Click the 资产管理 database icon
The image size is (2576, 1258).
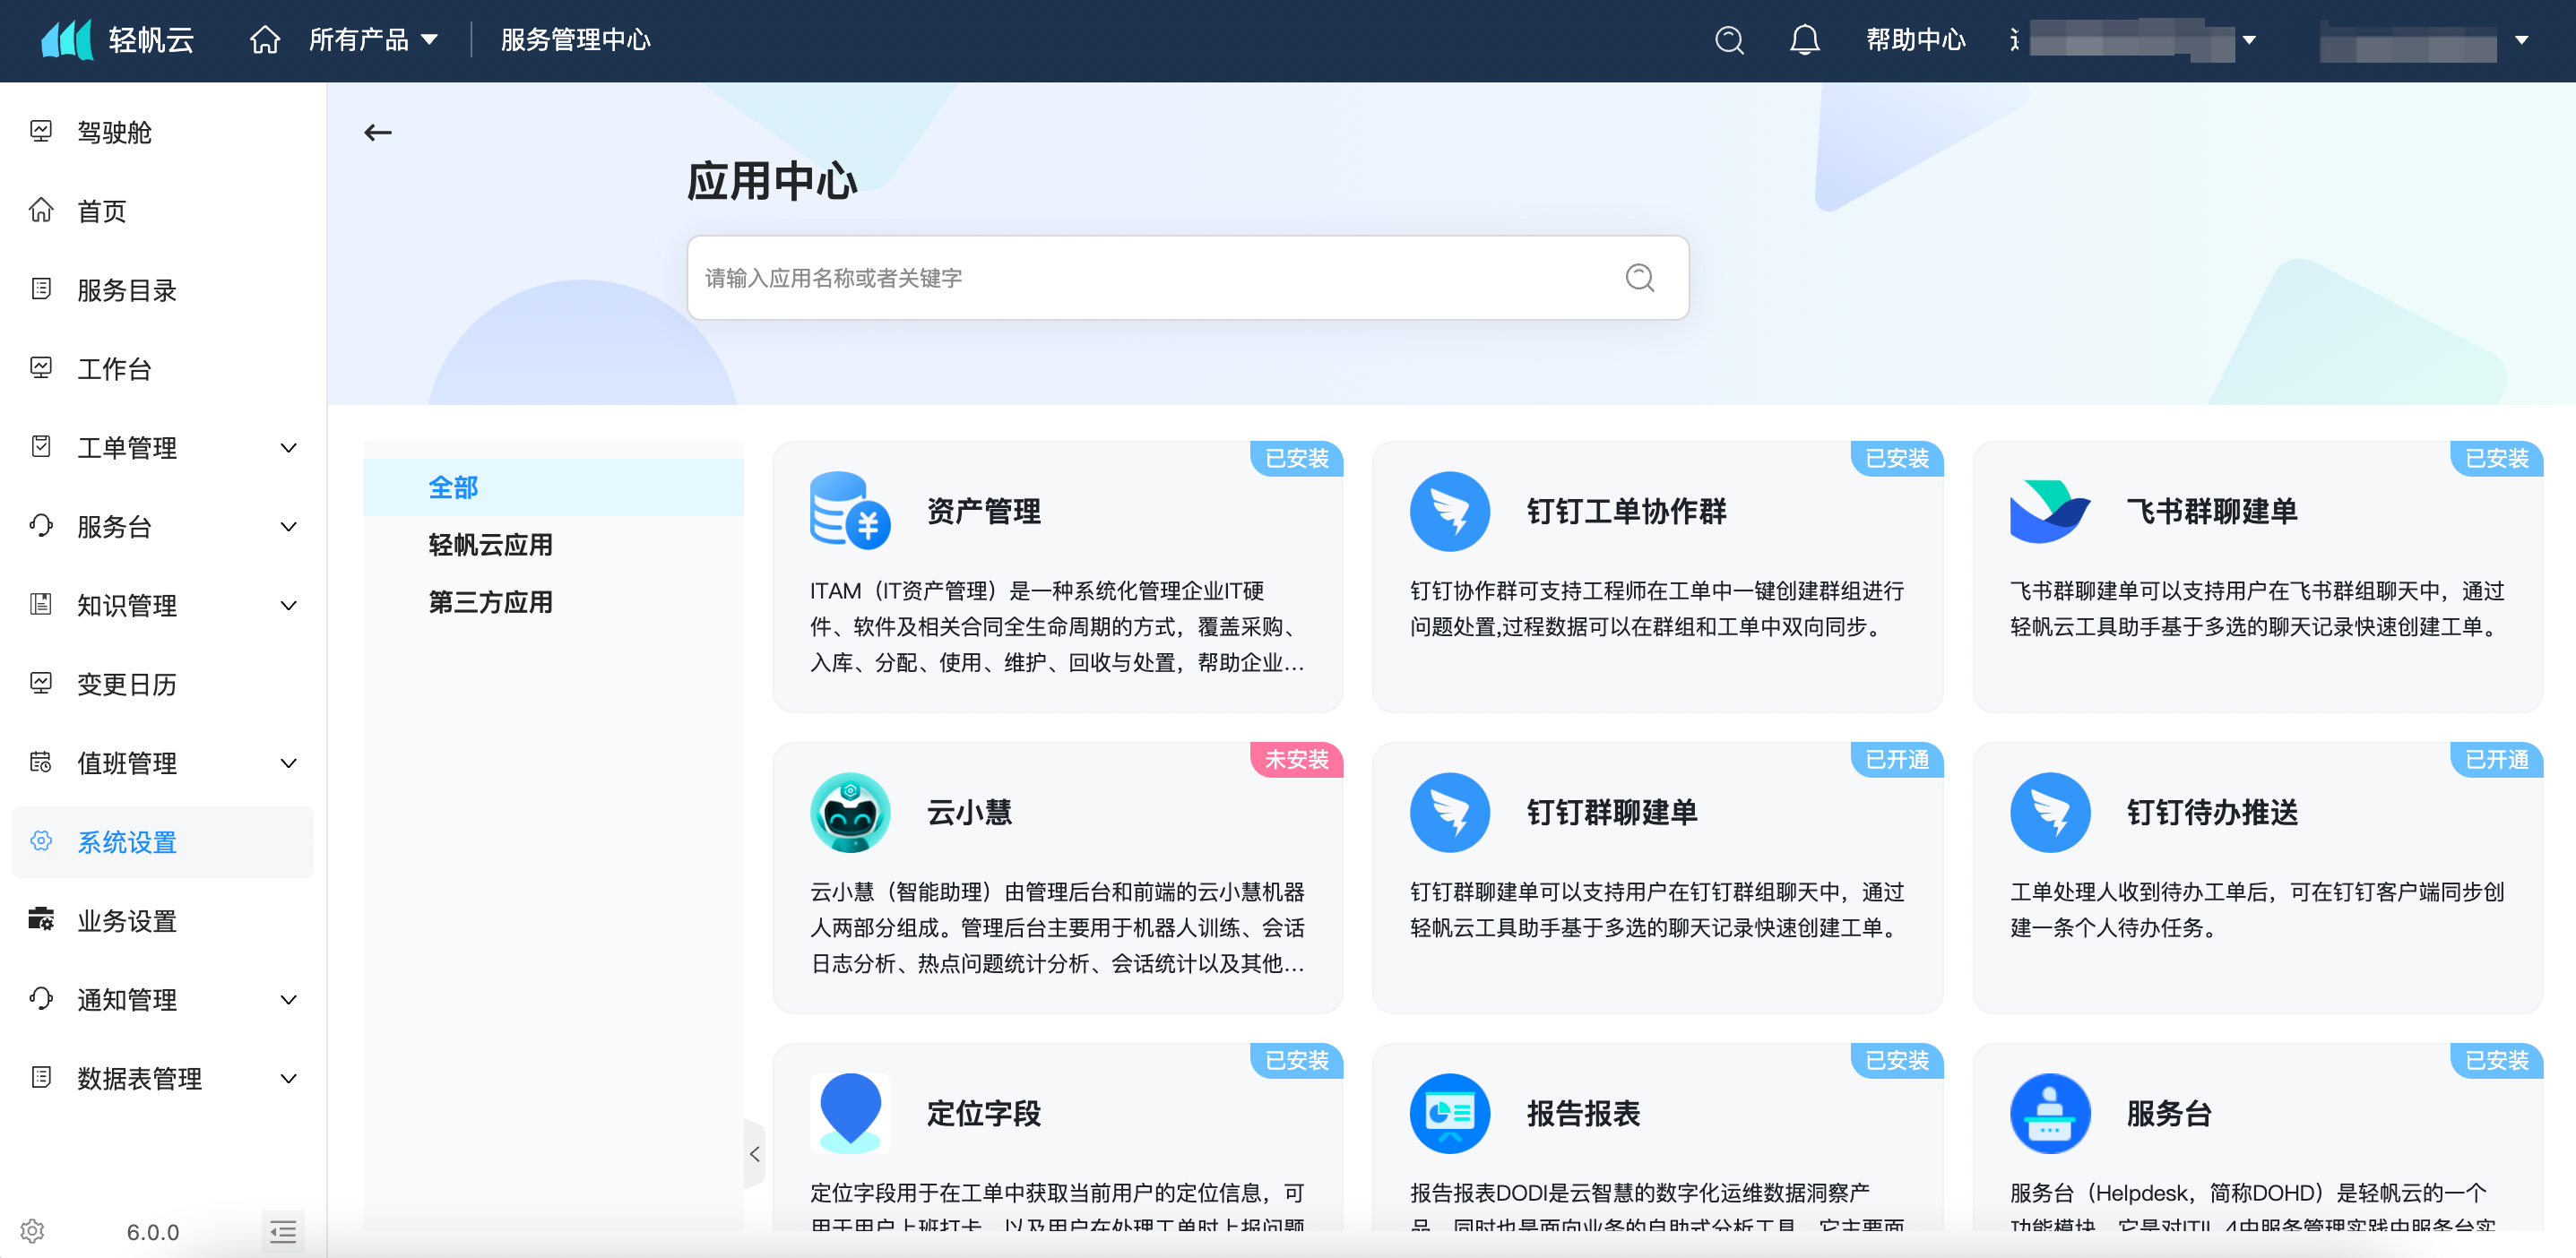tap(850, 511)
